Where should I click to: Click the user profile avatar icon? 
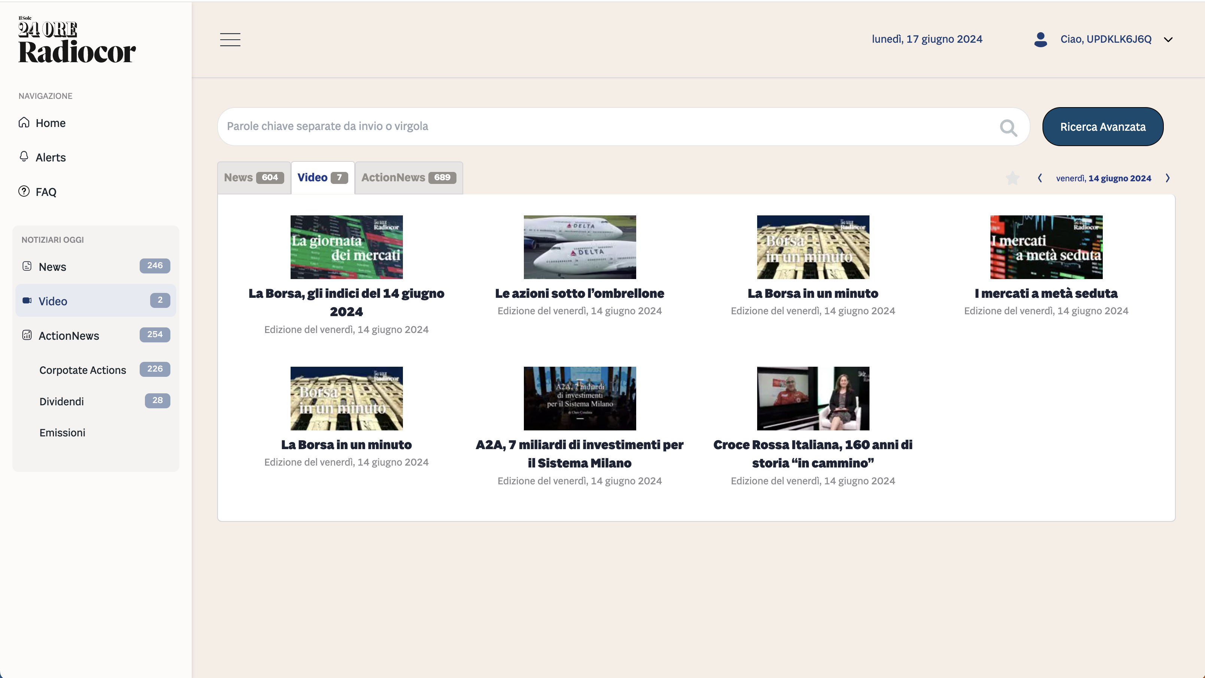point(1040,40)
